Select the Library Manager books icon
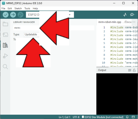This screenshot has height=119, width=138. tap(5, 45)
